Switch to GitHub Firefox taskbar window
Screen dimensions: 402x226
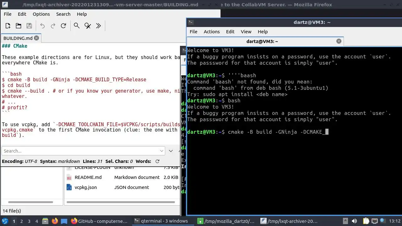tap(100, 221)
